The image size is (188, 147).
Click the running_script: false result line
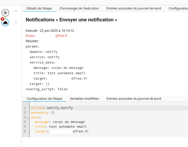pos(47,89)
